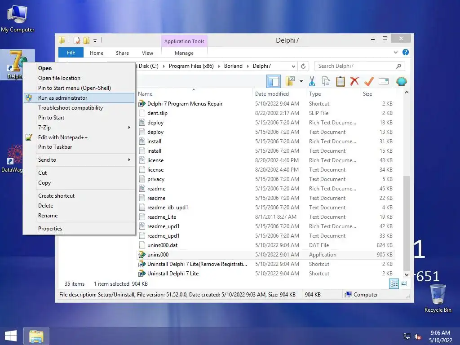Image resolution: width=460 pixels, height=345 pixels.
Task: Click the orange checkmark Properties icon
Action: pyautogui.click(x=369, y=81)
